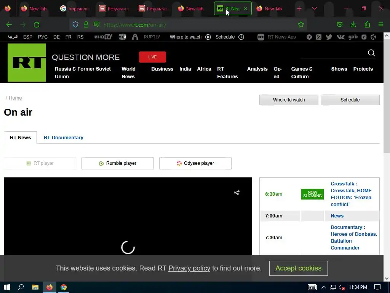Screen dimensions: 390x293
Task: Click the Firefox back arrow
Action: (x=9, y=25)
